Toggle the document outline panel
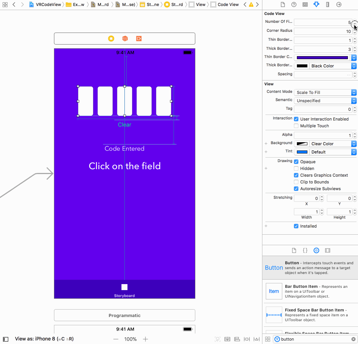The image size is (358, 344). 6,339
